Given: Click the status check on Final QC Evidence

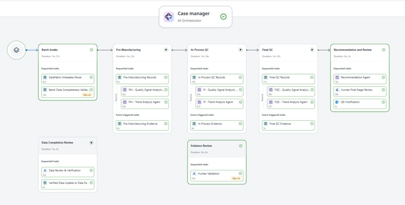Looking at the screenshot, I should click(312, 124).
